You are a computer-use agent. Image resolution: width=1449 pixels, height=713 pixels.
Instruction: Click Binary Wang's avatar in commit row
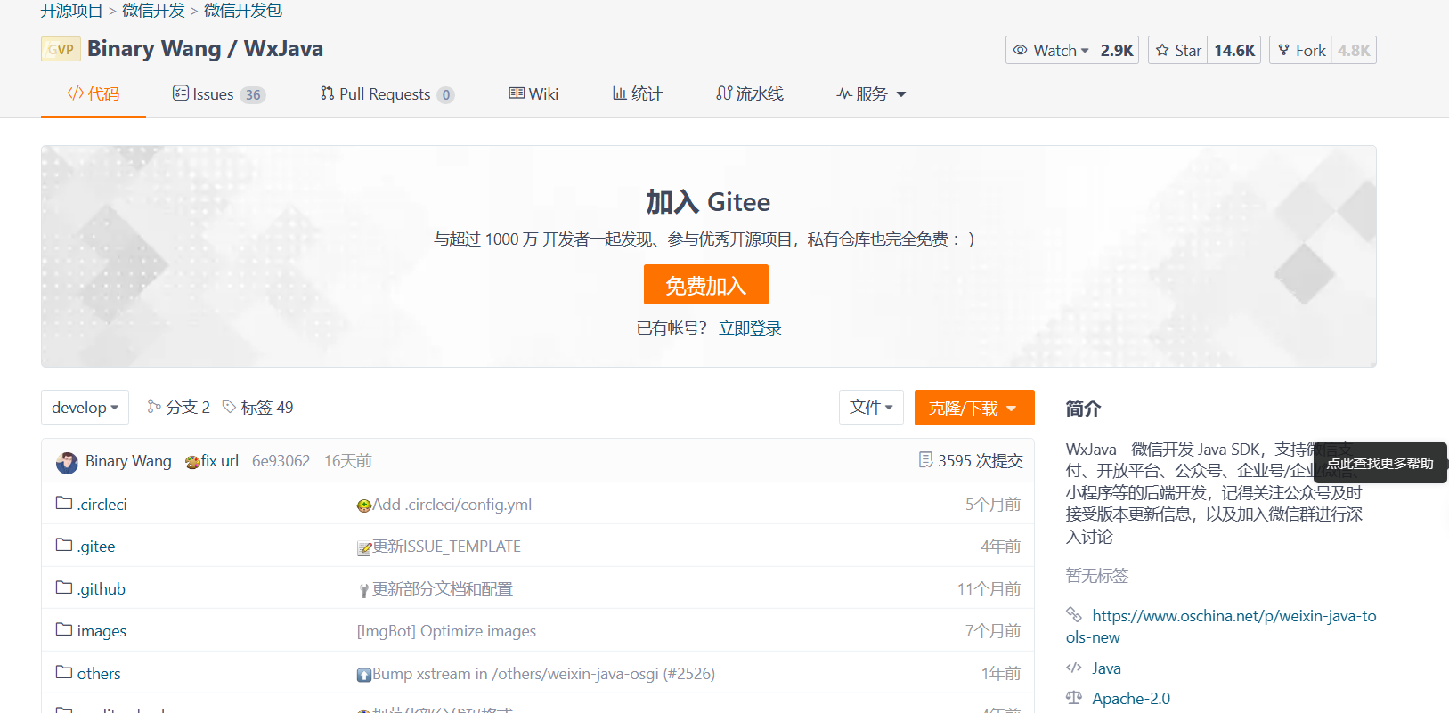(67, 462)
